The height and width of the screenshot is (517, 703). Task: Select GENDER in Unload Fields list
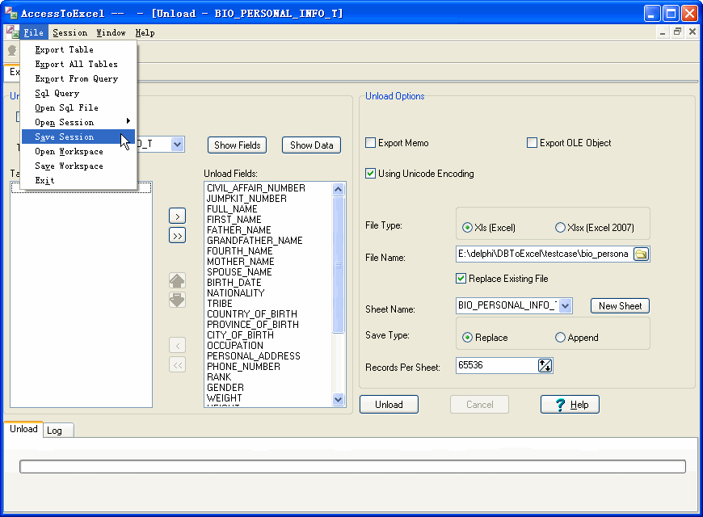tap(225, 388)
